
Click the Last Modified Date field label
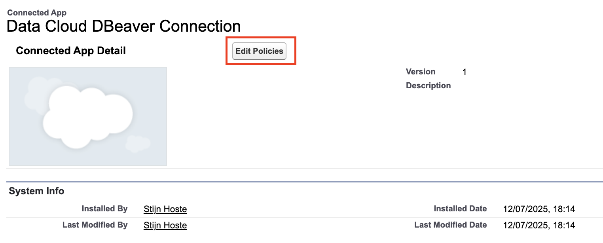(x=450, y=225)
